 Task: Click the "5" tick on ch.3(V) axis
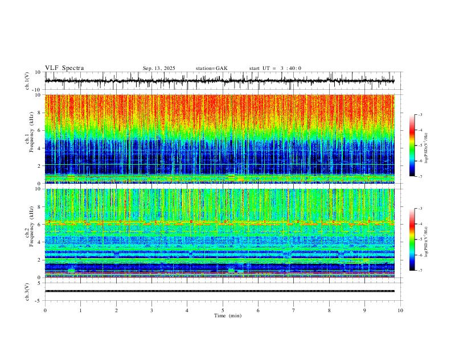click(x=40, y=283)
